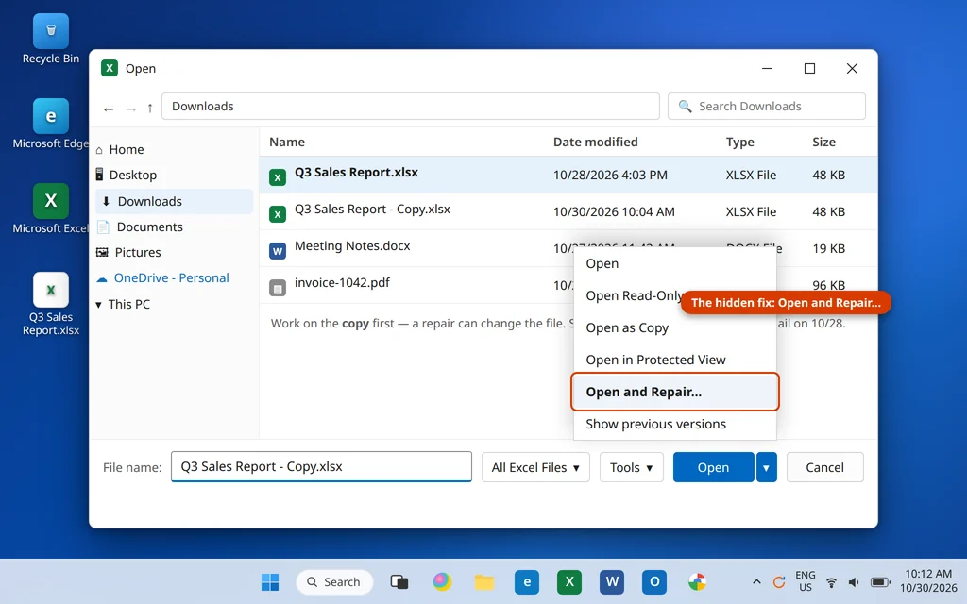This screenshot has width=967, height=604.
Task: Choose Open from the dropdown menu
Action: click(674, 263)
